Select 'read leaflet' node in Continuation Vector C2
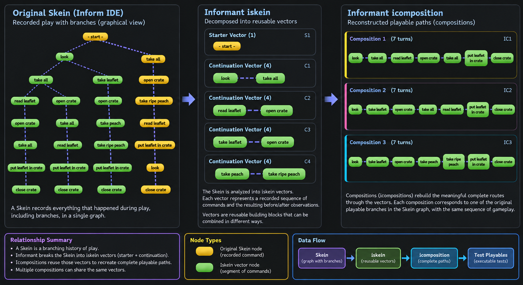Image resolution: width=523 pixels, height=285 pixels. coord(229,110)
